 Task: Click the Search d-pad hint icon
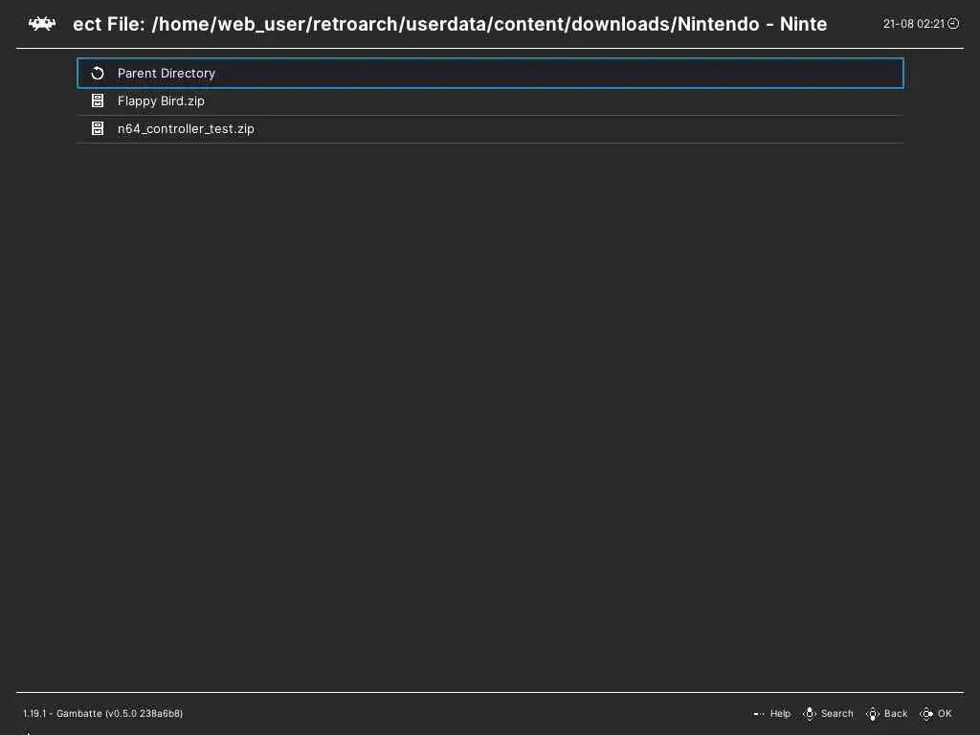click(x=810, y=714)
